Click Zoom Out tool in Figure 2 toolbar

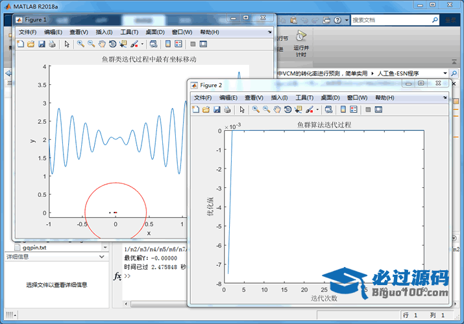pos(267,110)
